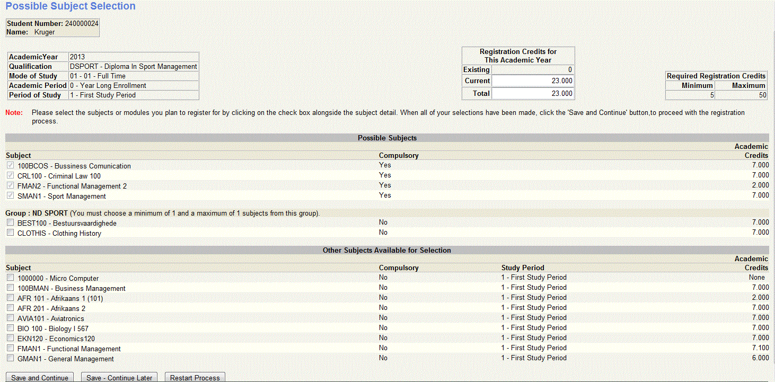Check the EKN120 - Economics120 subject

pos(10,337)
